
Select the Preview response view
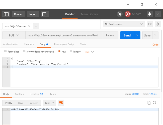click(33, 103)
